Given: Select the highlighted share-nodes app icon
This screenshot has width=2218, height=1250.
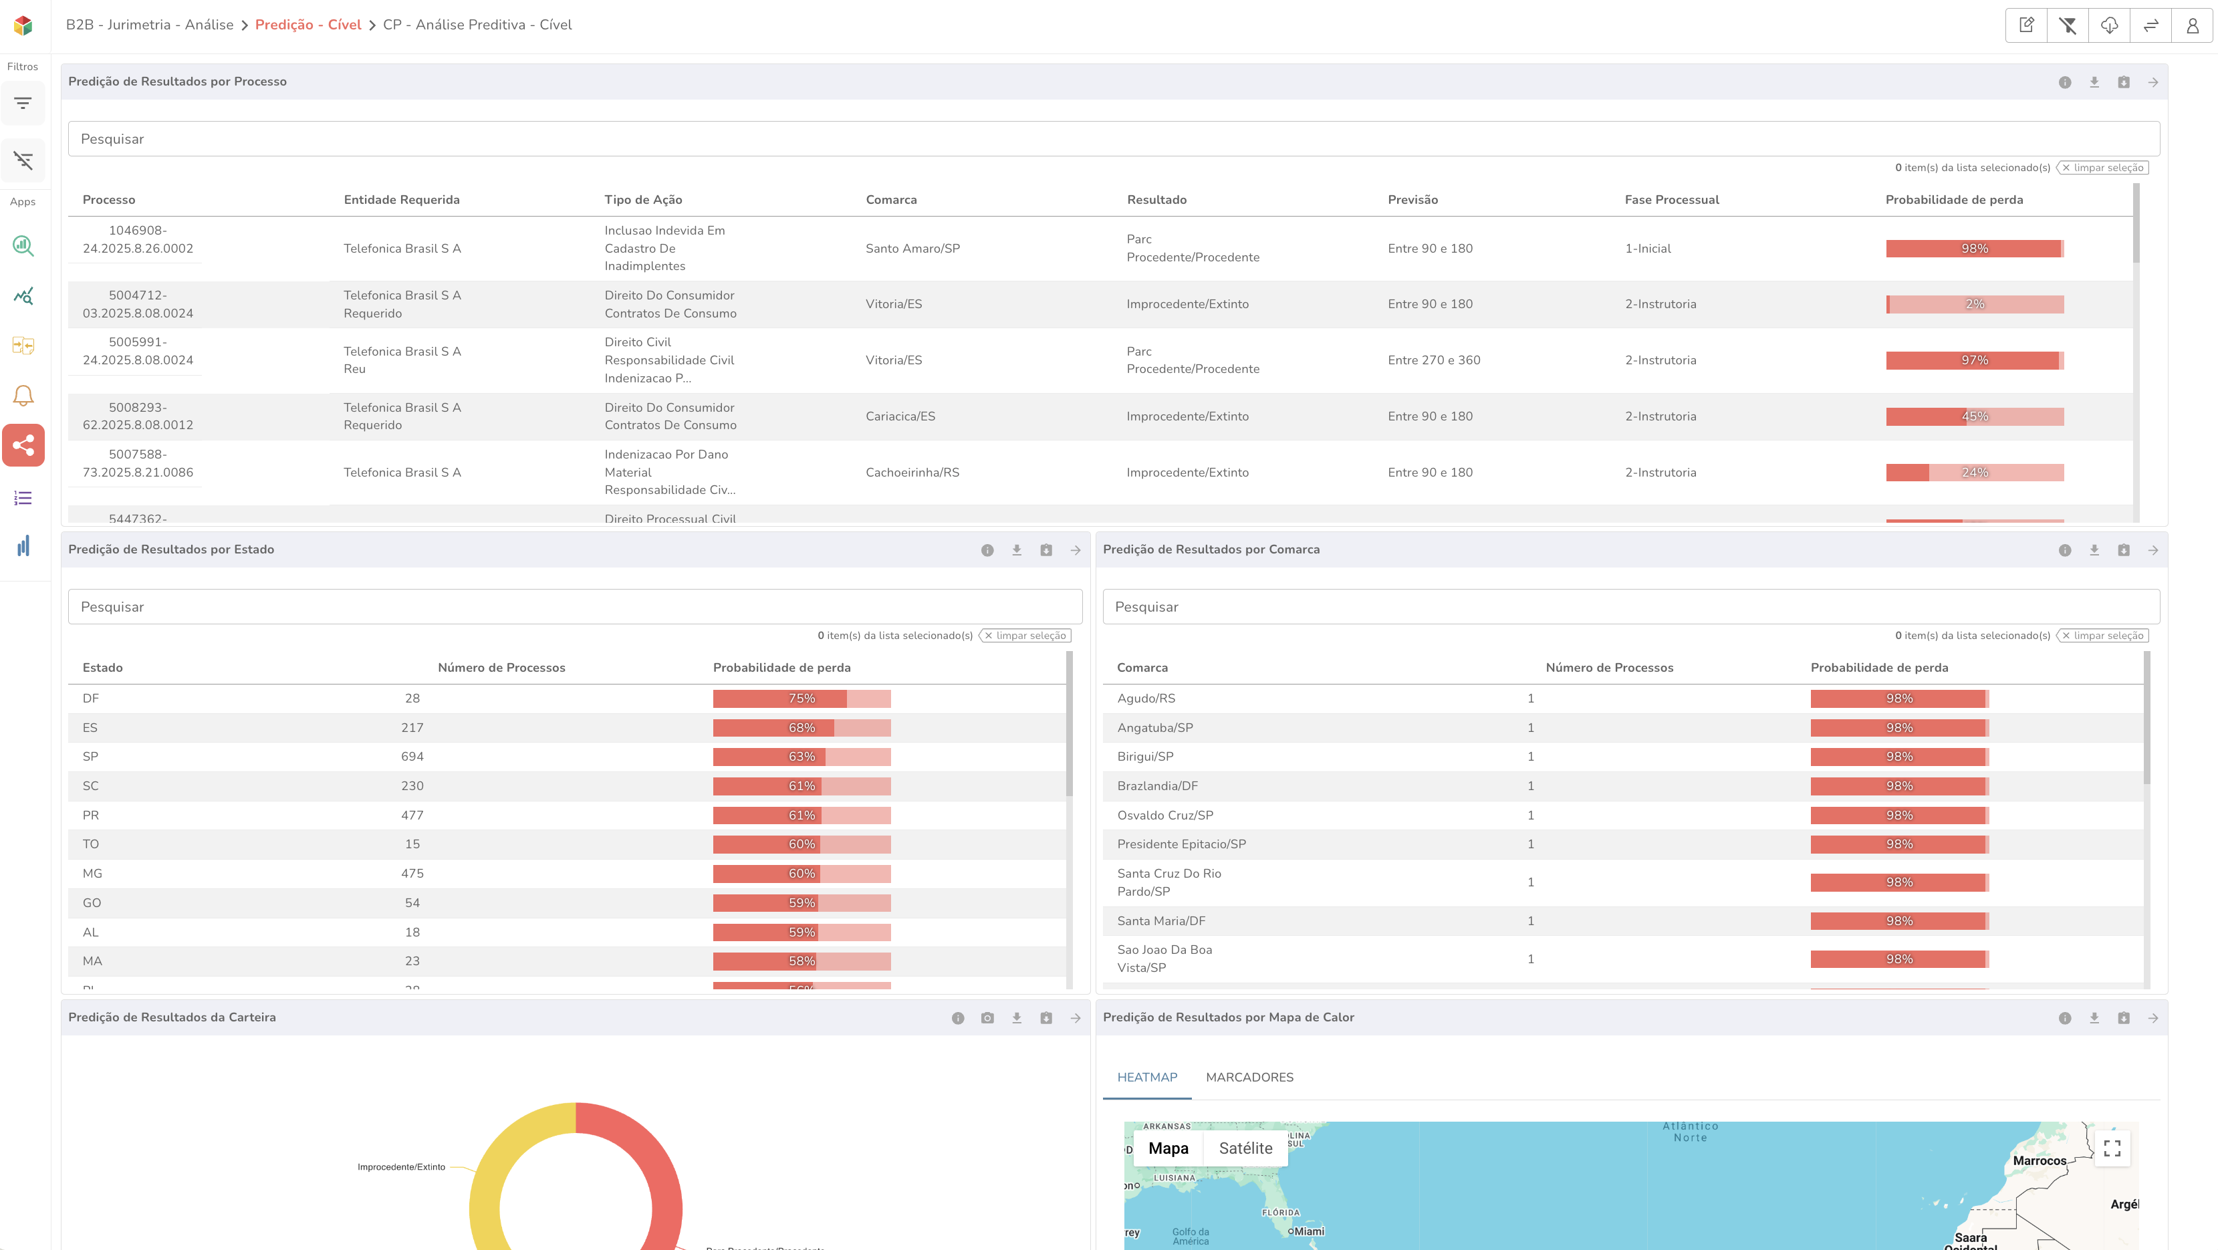Looking at the screenshot, I should point(23,445).
